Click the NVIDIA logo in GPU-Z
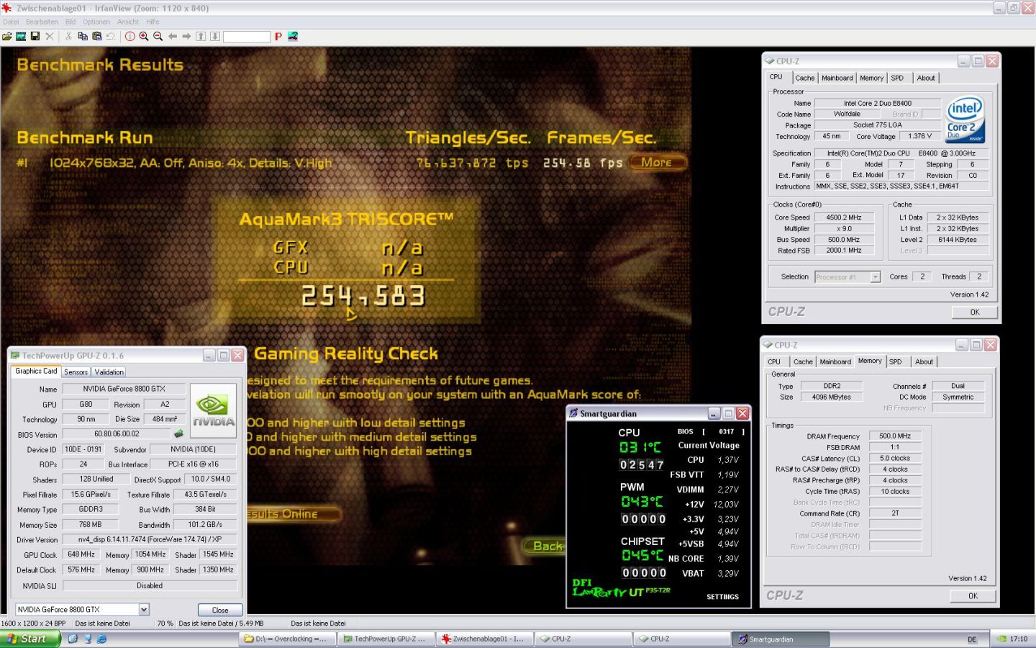 point(213,410)
